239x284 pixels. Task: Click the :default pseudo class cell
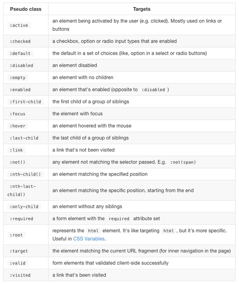20,53
